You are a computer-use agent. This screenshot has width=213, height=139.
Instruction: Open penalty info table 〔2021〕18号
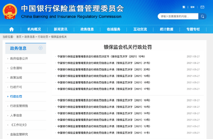104,82
